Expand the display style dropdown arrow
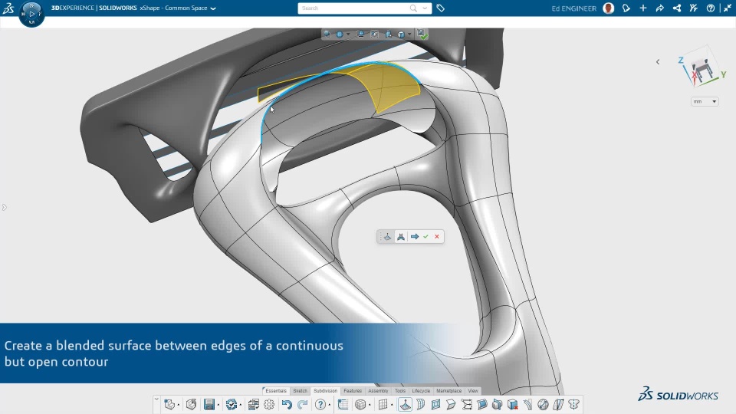The height and width of the screenshot is (414, 736). (x=409, y=34)
